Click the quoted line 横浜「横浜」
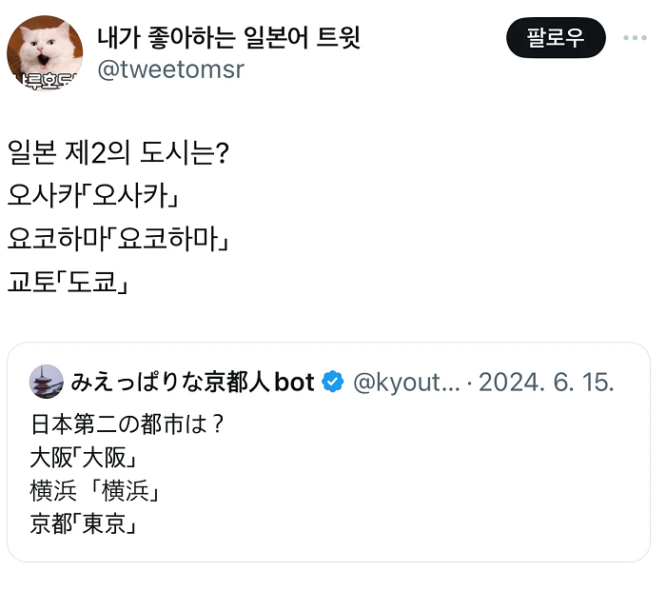The height and width of the screenshot is (591, 666). coord(93,491)
